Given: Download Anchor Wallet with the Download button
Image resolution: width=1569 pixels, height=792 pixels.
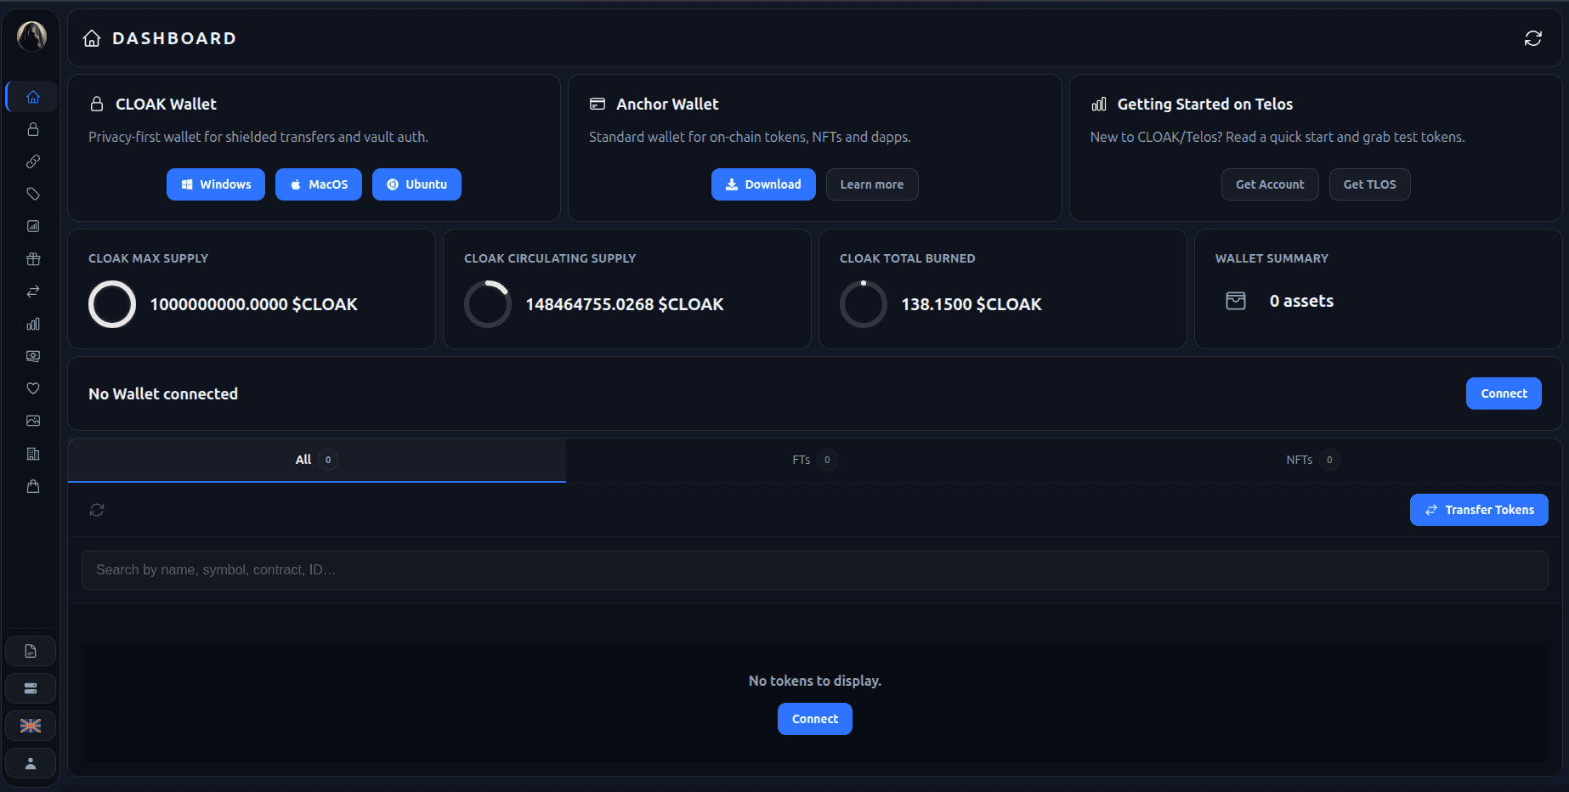Looking at the screenshot, I should (x=763, y=184).
